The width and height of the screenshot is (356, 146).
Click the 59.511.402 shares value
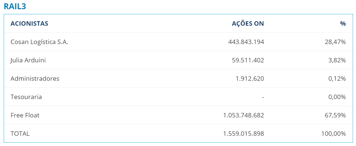[x=248, y=60]
